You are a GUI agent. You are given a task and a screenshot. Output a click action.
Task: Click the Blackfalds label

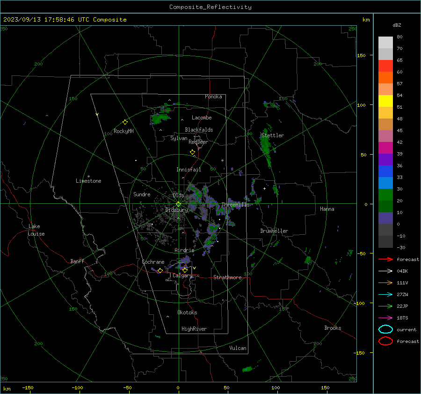point(199,130)
